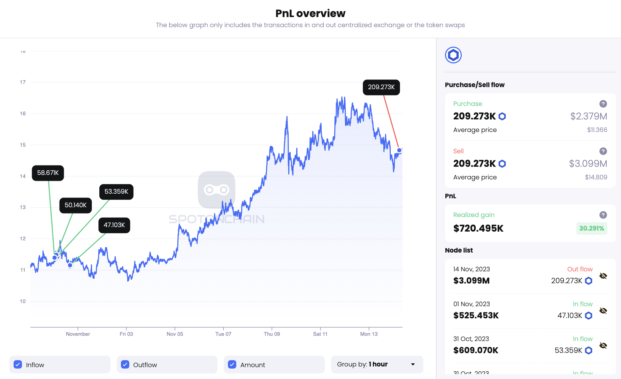Open the Sell help tooltip icon
This screenshot has width=621, height=379.
[x=603, y=151]
